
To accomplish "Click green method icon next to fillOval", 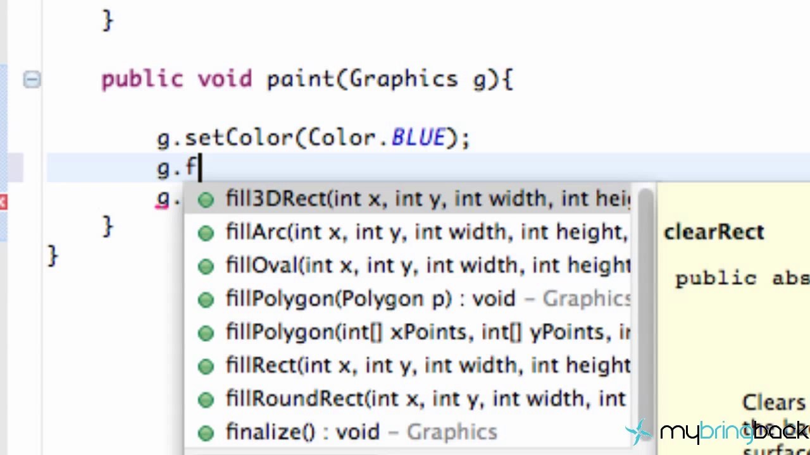I will tap(206, 267).
